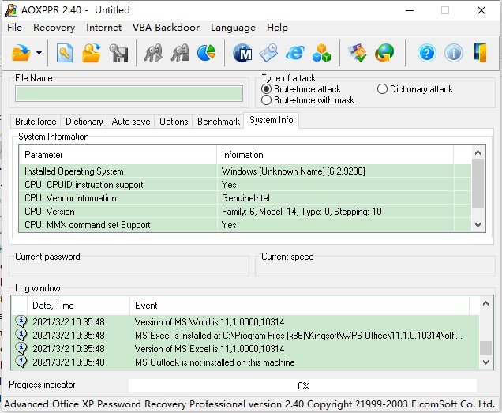Click the File Name input field
The height and width of the screenshot is (413, 502).
(129, 93)
